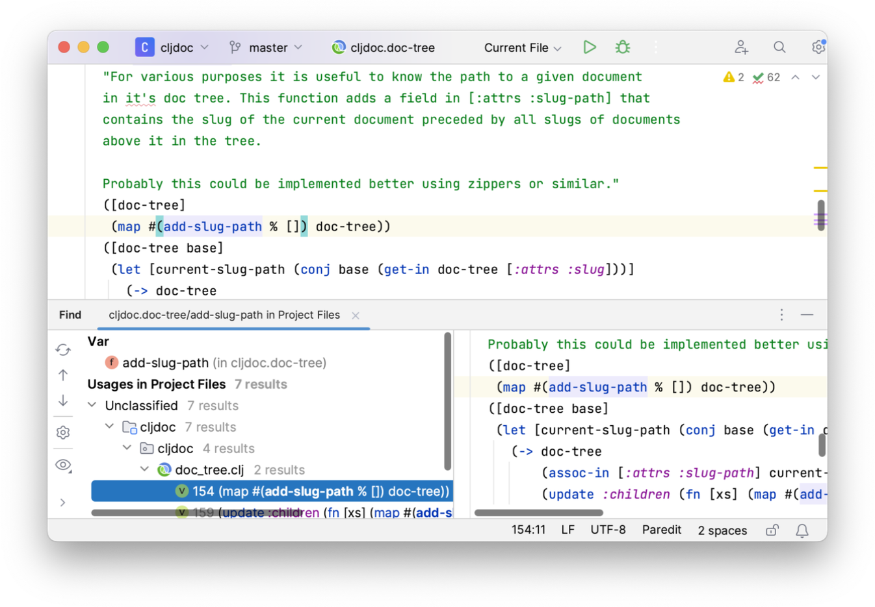Click the results tree vertical scrollbar

click(447, 401)
